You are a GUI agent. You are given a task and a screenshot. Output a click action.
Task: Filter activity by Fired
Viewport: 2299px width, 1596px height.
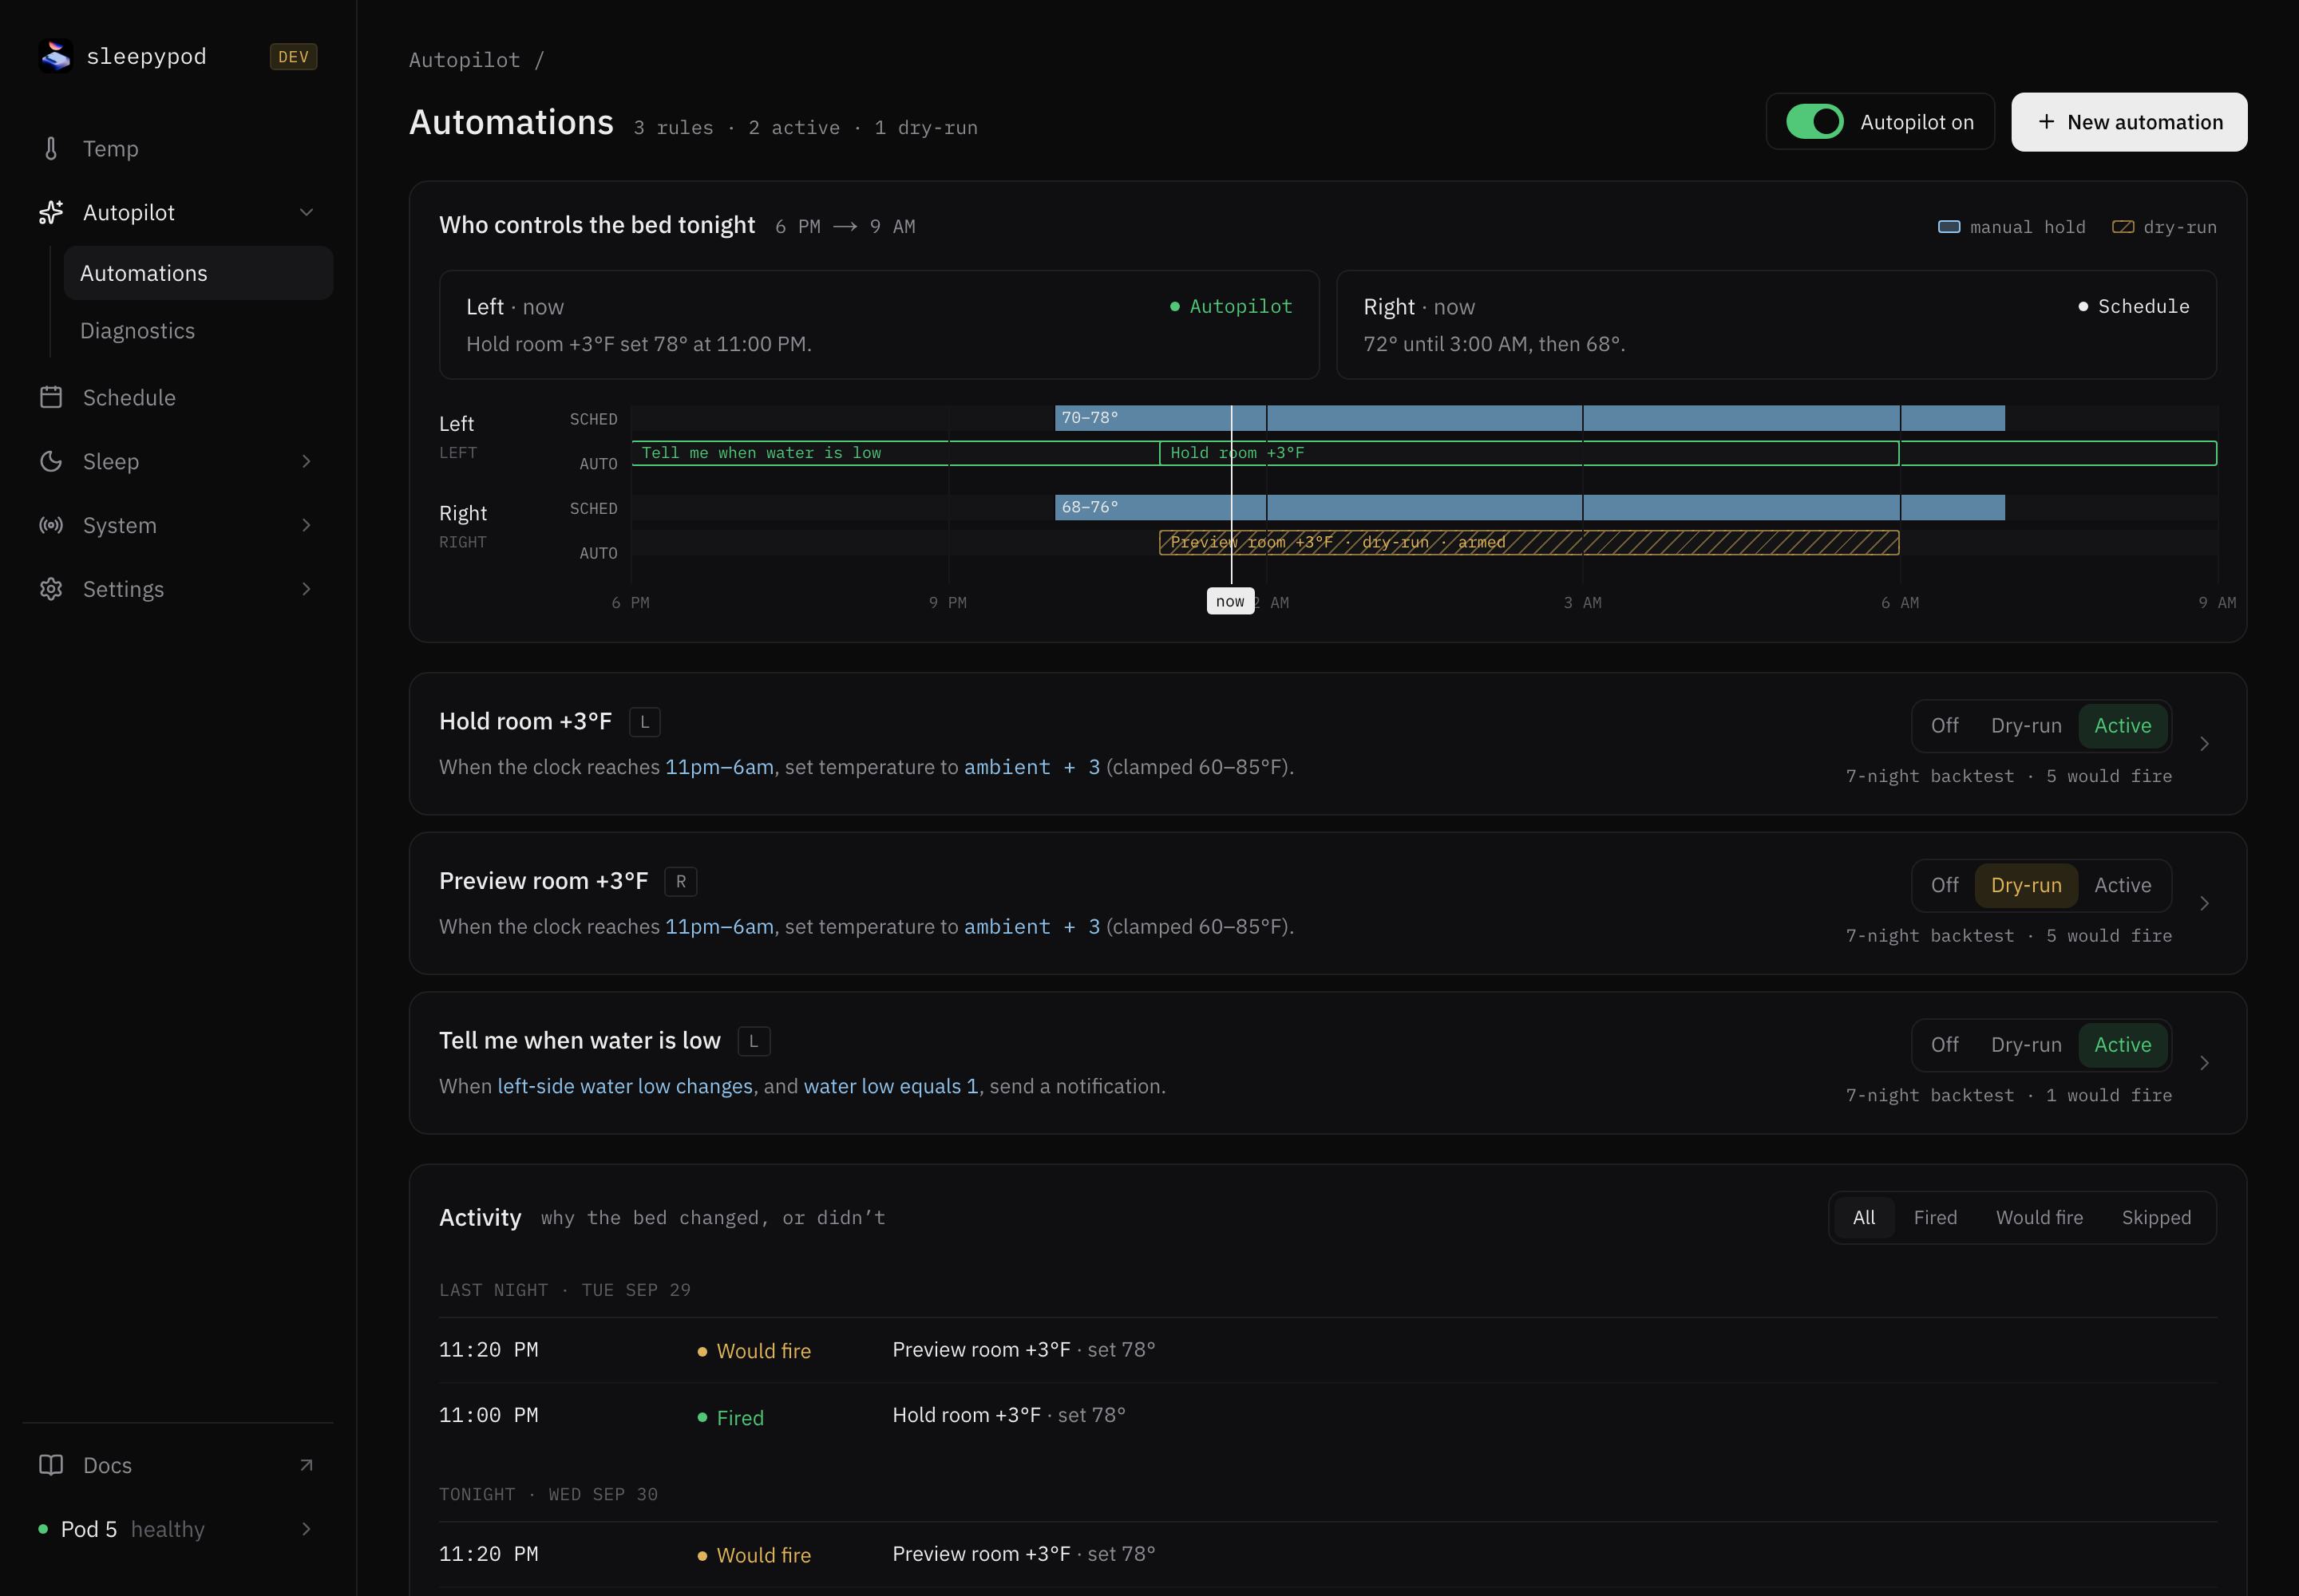coord(1935,1218)
